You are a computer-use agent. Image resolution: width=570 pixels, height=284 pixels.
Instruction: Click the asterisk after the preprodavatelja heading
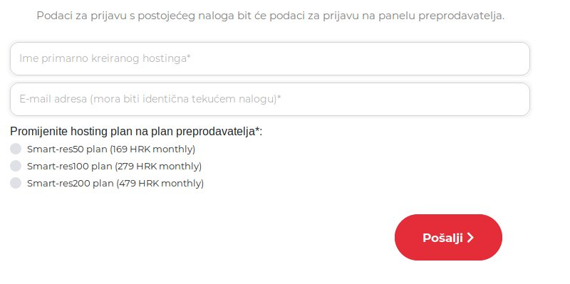257,130
